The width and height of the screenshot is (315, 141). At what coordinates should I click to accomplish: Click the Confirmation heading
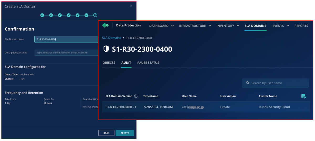[x=19, y=29]
